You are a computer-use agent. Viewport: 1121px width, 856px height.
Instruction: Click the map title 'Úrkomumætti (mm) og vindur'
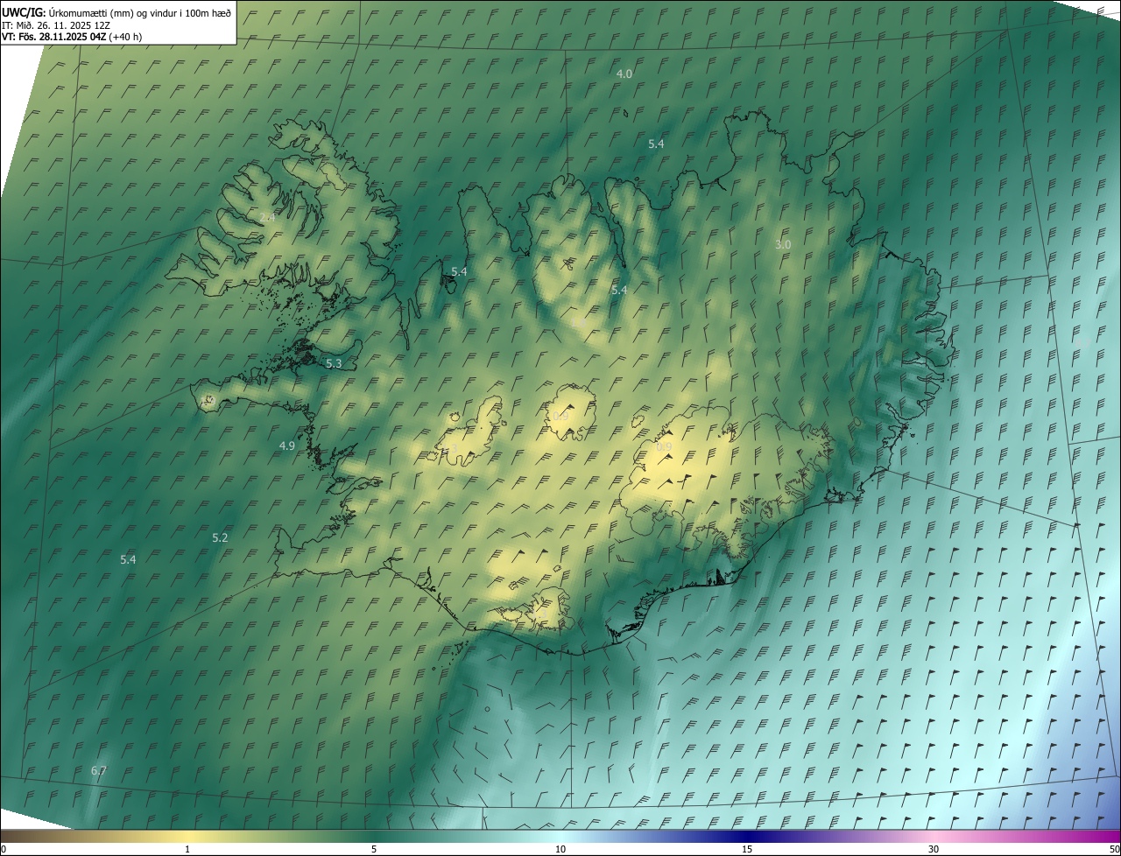(117, 11)
